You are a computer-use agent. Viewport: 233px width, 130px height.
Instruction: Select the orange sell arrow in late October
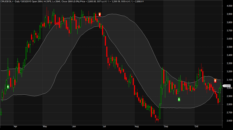point(215,81)
